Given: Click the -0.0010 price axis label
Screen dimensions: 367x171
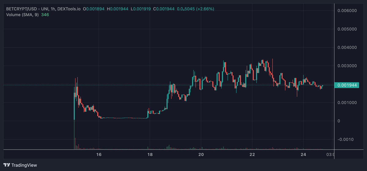Looking at the screenshot, I should [345, 139].
